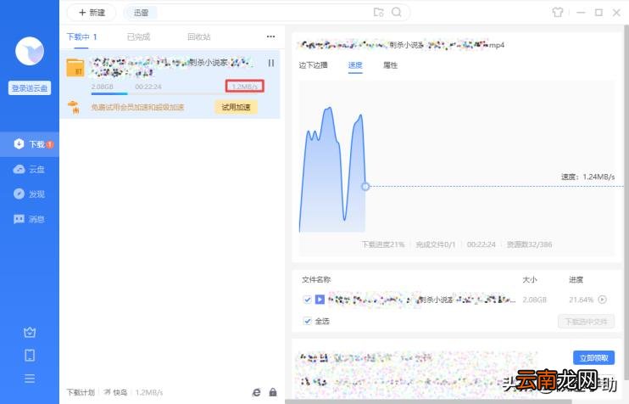Switch to 速度 tab
The height and width of the screenshot is (404, 629).
[355, 65]
